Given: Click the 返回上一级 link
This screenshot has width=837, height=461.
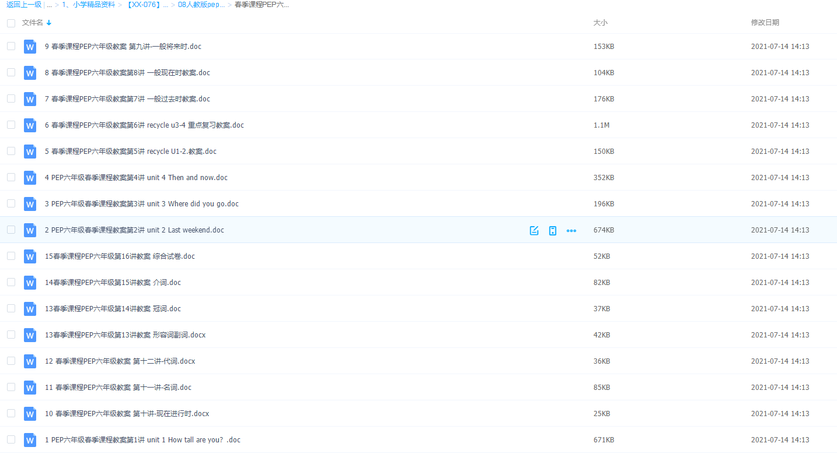Looking at the screenshot, I should 24,5.
